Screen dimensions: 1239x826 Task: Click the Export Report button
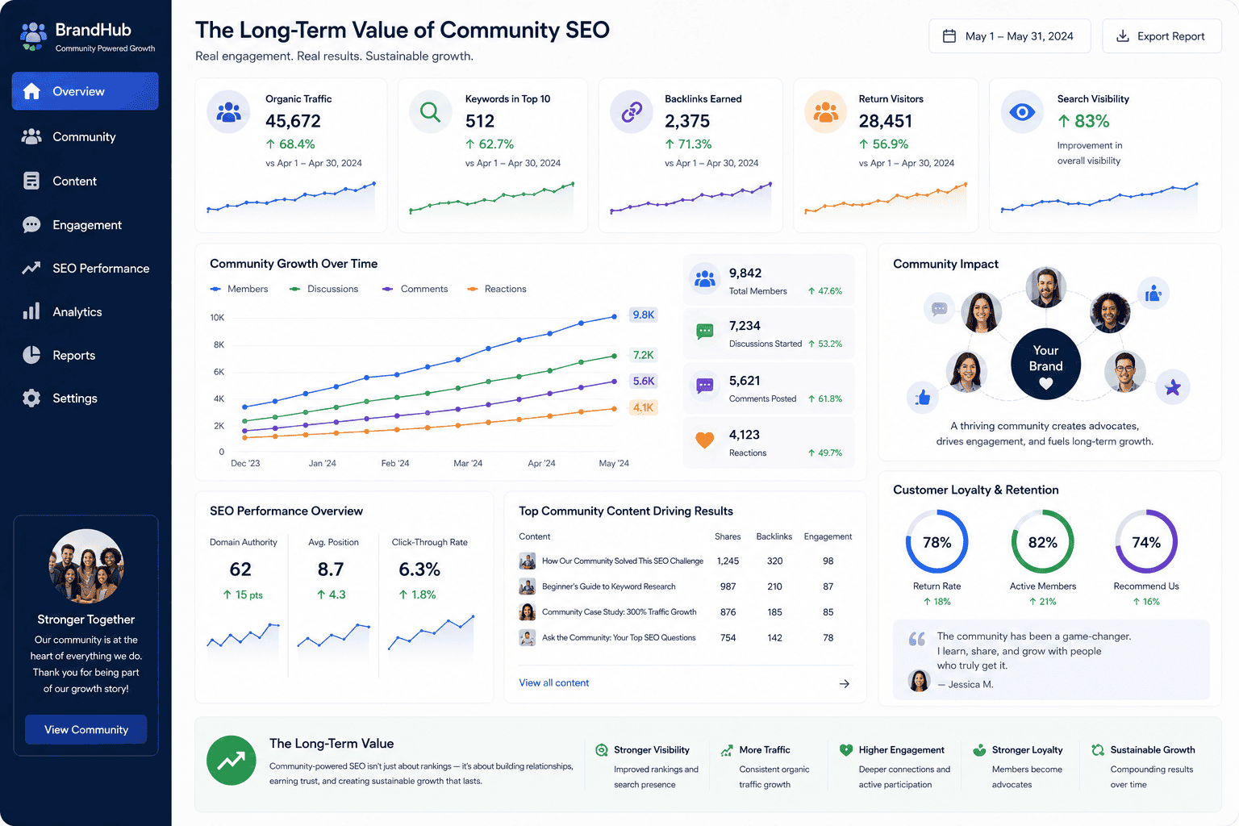pyautogui.click(x=1162, y=36)
